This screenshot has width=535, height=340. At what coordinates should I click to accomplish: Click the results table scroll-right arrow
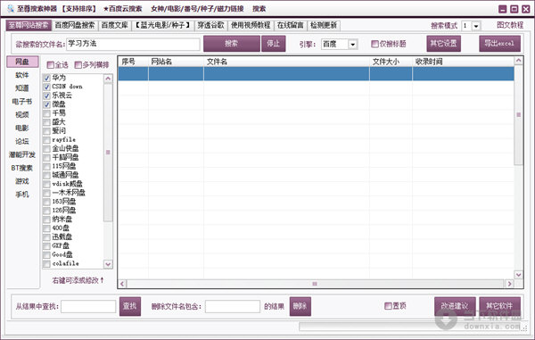pos(510,284)
